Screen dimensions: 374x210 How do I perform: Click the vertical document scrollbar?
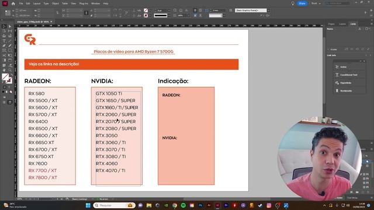(x=324, y=71)
